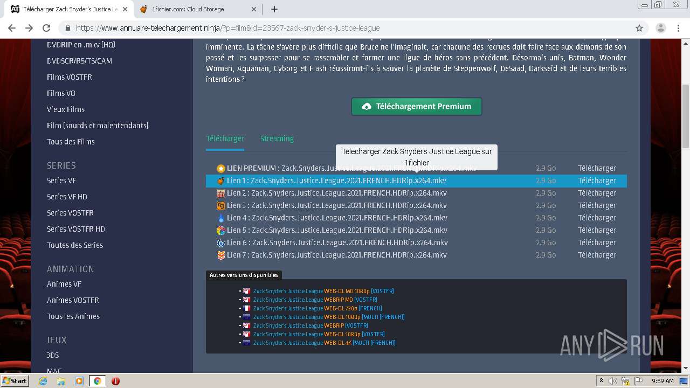
Task: Open Internet Explorer from the taskbar
Action: pos(43,381)
